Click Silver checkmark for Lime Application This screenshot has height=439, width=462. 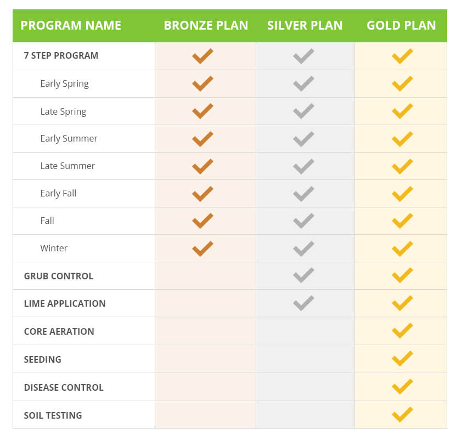(x=303, y=303)
